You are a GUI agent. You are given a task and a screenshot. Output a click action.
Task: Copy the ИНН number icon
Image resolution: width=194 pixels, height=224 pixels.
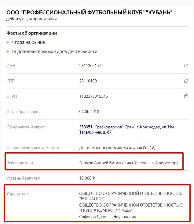click(x=186, y=66)
